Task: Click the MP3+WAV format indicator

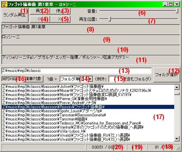Action: 12,79
